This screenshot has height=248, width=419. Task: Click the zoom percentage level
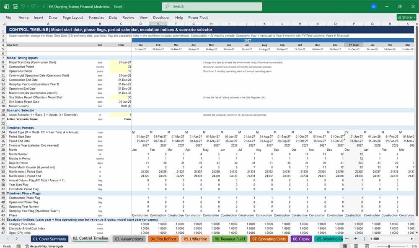[414, 246]
